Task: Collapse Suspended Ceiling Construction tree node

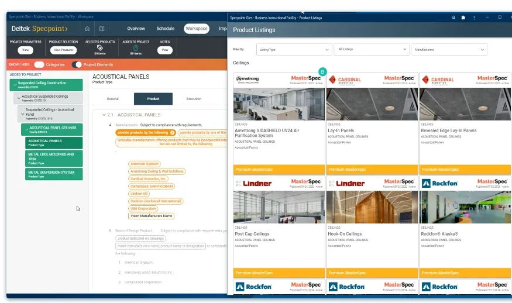Action: click(x=15, y=85)
